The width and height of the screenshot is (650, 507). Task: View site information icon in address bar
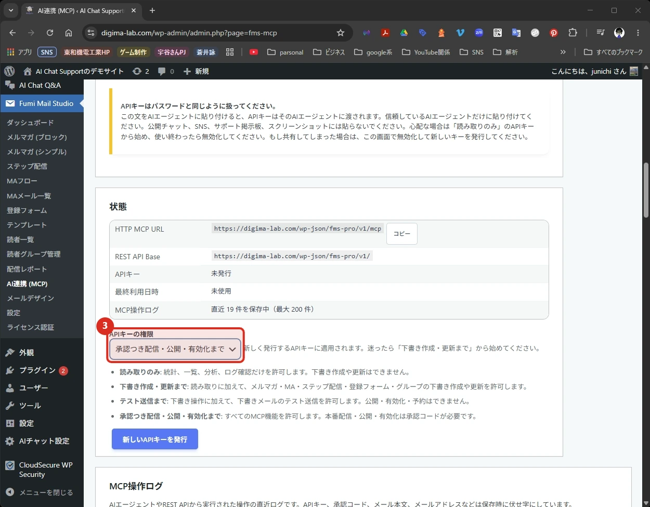coord(91,33)
